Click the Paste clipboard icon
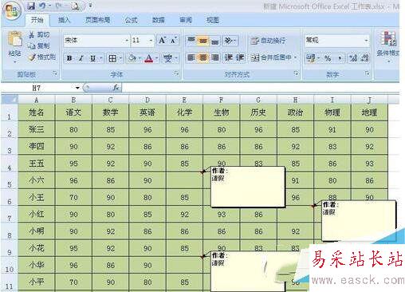Image resolution: width=405 pixels, height=292 pixels. click(14, 39)
